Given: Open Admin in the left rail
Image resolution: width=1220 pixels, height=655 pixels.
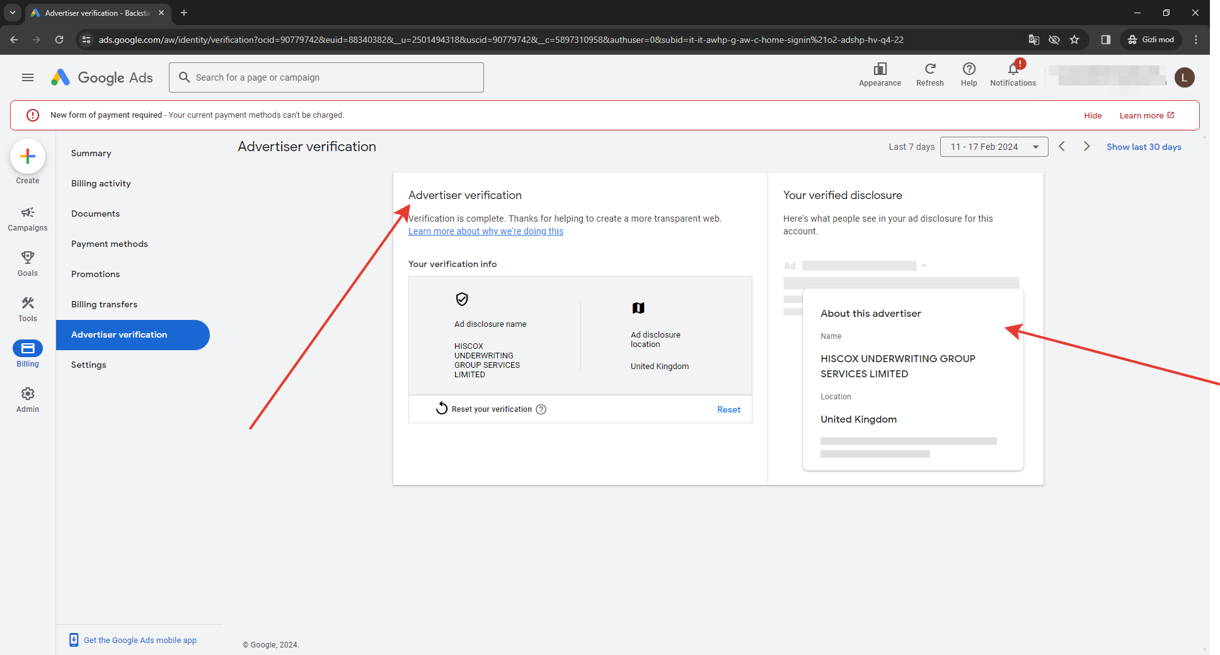Looking at the screenshot, I should click(x=28, y=400).
